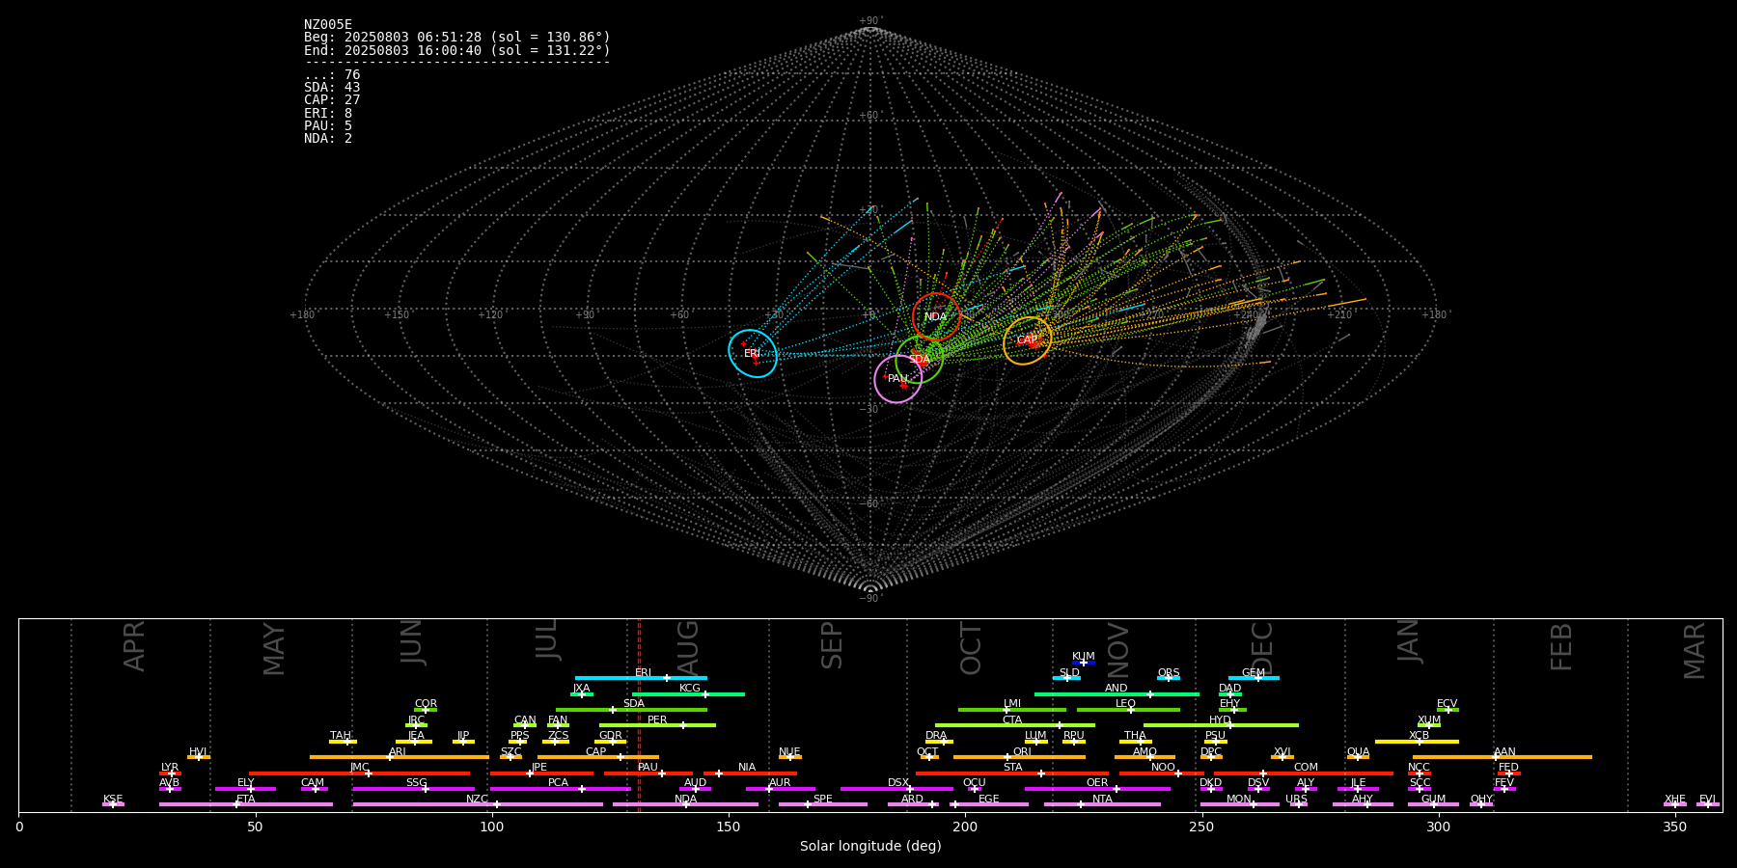1737x868 pixels.
Task: Click the SSG shower bar in timeline
Action: click(x=413, y=789)
